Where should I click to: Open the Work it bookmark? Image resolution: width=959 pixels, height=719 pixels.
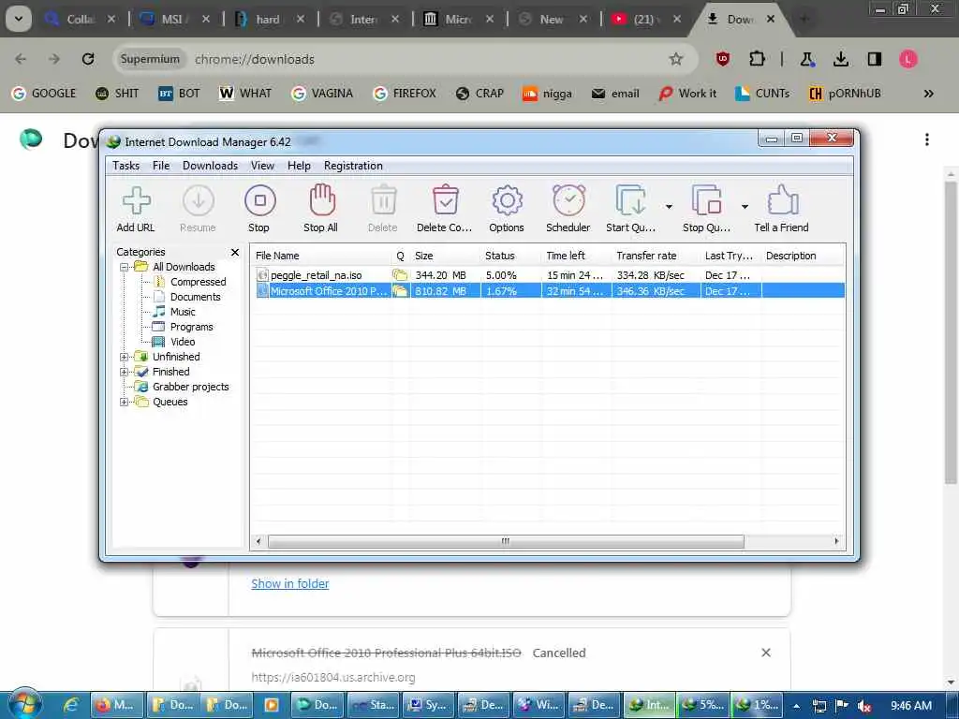pos(687,94)
